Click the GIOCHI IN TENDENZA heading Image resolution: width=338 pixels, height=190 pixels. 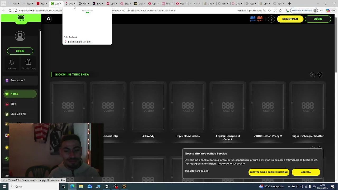click(x=72, y=75)
